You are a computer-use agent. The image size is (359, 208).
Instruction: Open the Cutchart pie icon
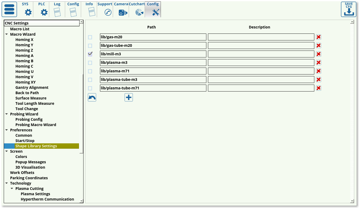139,12
